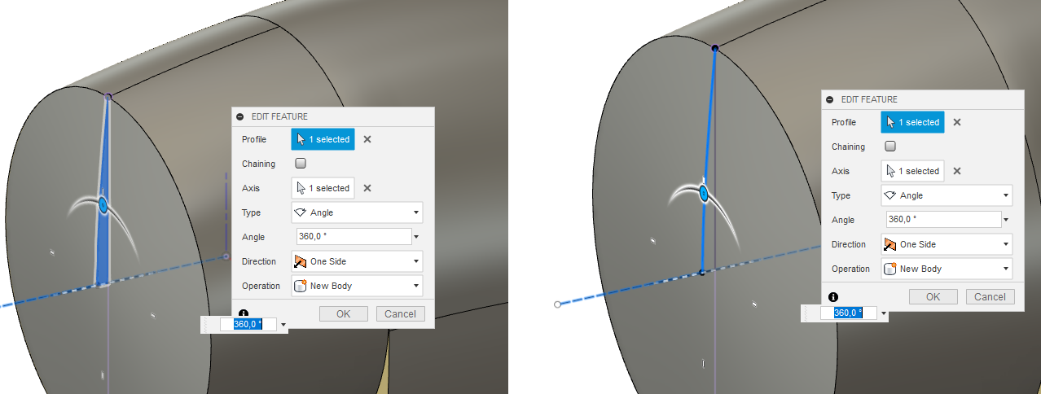
Task: Clear Axis selection X in left dialog
Action: click(367, 188)
